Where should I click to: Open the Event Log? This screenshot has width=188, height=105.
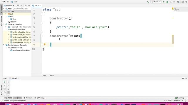pyautogui.click(x=179, y=98)
